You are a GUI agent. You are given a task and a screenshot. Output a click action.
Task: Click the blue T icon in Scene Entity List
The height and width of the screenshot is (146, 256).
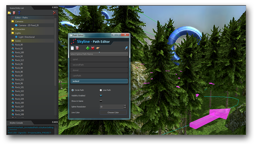[x=19, y=13]
